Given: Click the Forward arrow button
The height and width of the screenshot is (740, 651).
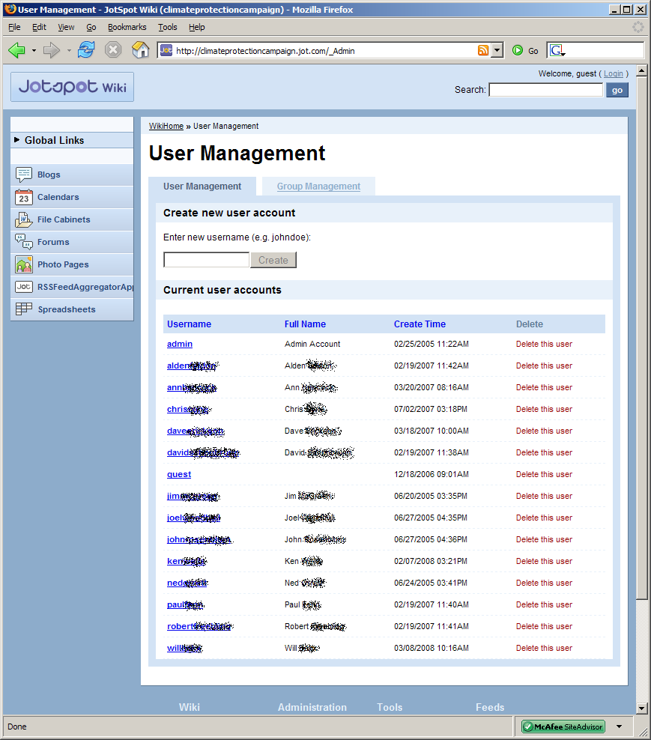Looking at the screenshot, I should pyautogui.click(x=52, y=50).
